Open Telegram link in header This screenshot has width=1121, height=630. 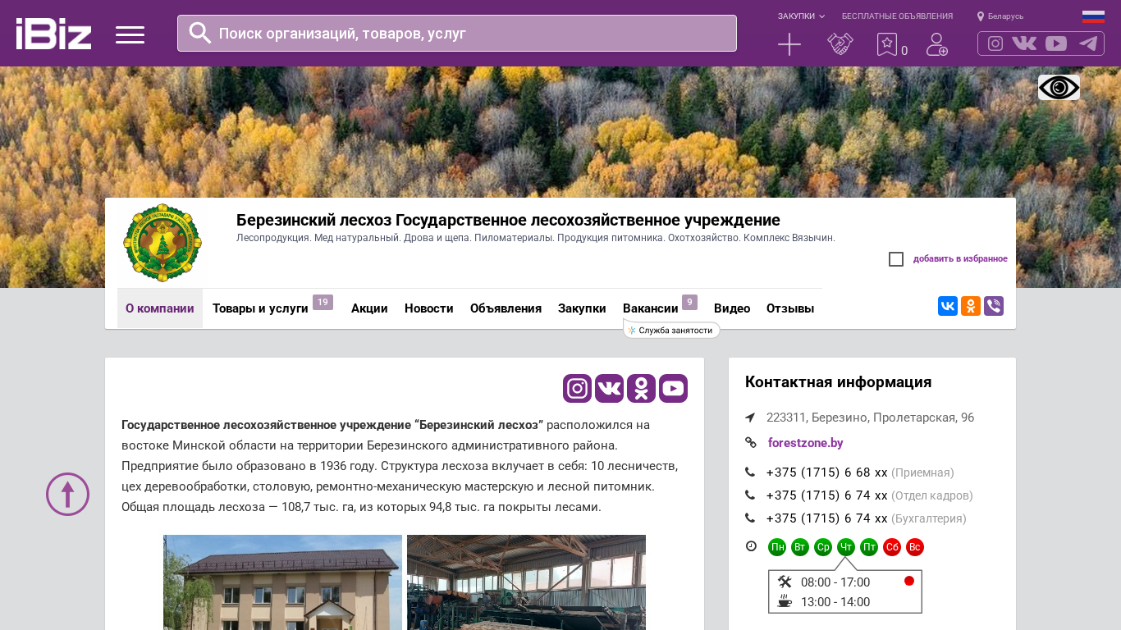point(1088,43)
